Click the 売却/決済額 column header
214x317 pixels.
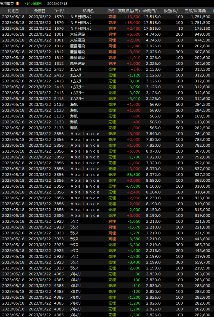tap(197, 11)
